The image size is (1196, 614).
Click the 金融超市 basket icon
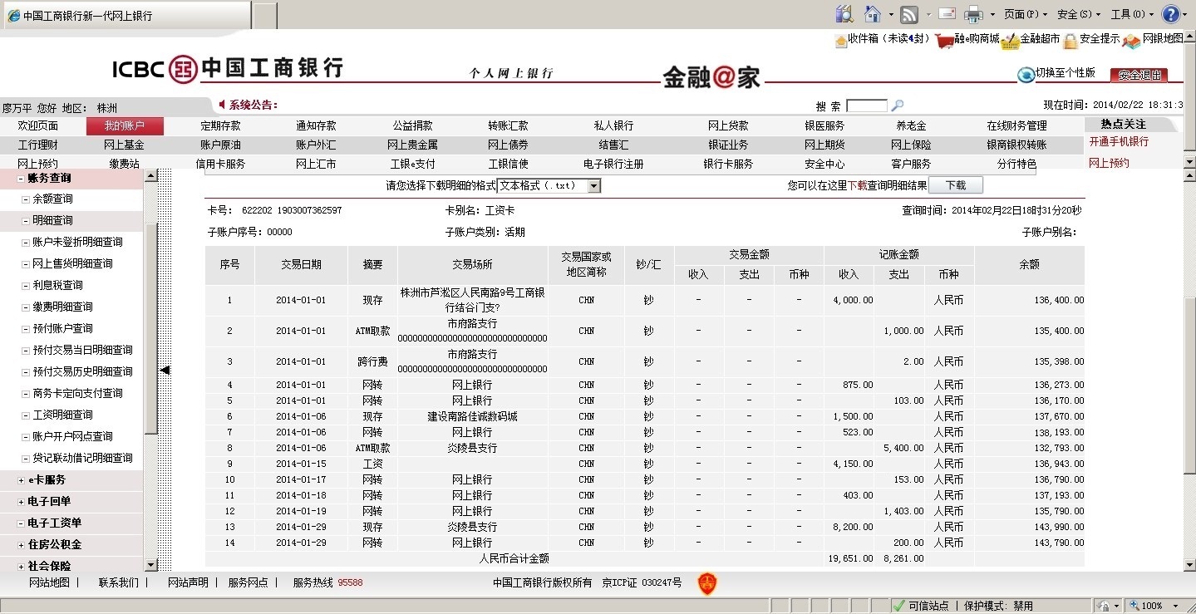click(1010, 40)
